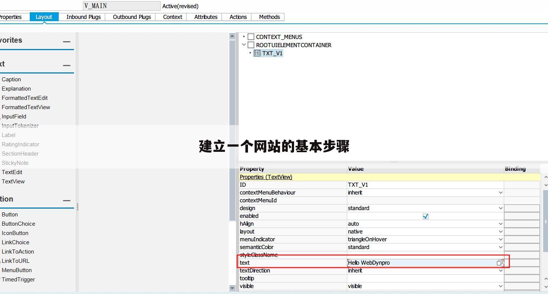Select the TXT_V1 TextView icon in hierarchy
548x294 pixels.
pyautogui.click(x=257, y=53)
